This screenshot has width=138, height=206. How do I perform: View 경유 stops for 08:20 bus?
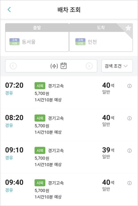click(9, 125)
